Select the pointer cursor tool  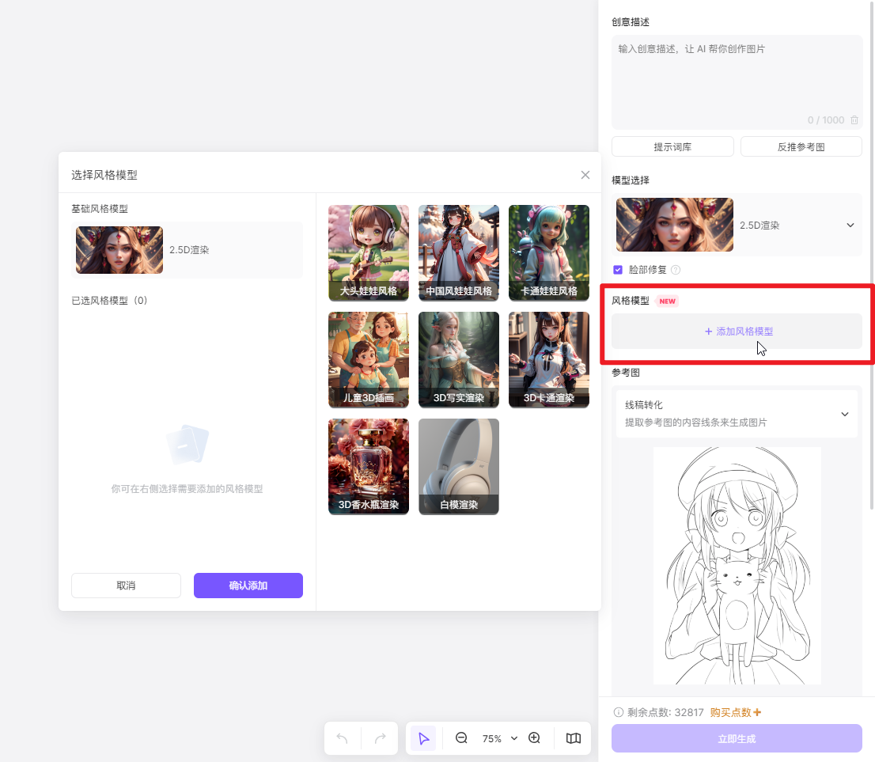pyautogui.click(x=423, y=738)
